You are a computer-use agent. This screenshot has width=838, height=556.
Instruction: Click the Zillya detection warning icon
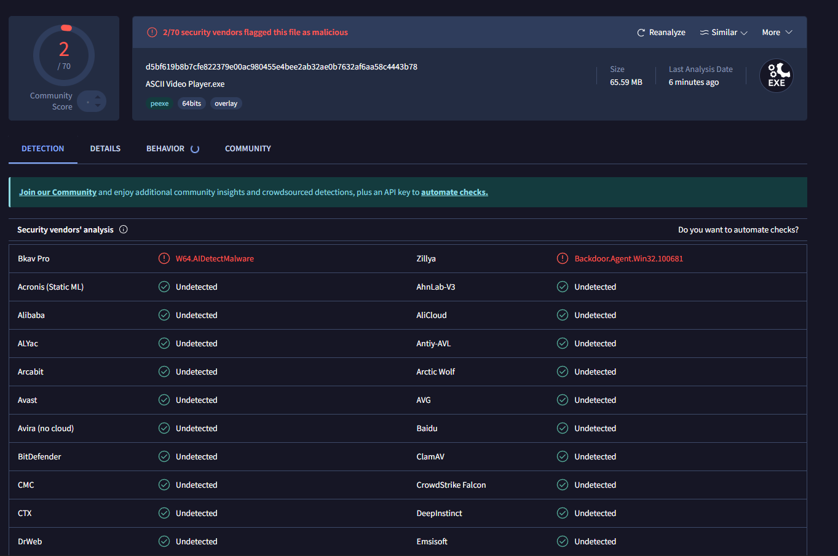(563, 258)
